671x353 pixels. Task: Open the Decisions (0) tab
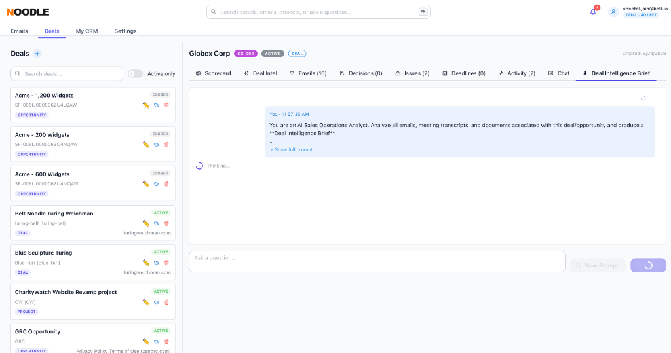pyautogui.click(x=361, y=73)
